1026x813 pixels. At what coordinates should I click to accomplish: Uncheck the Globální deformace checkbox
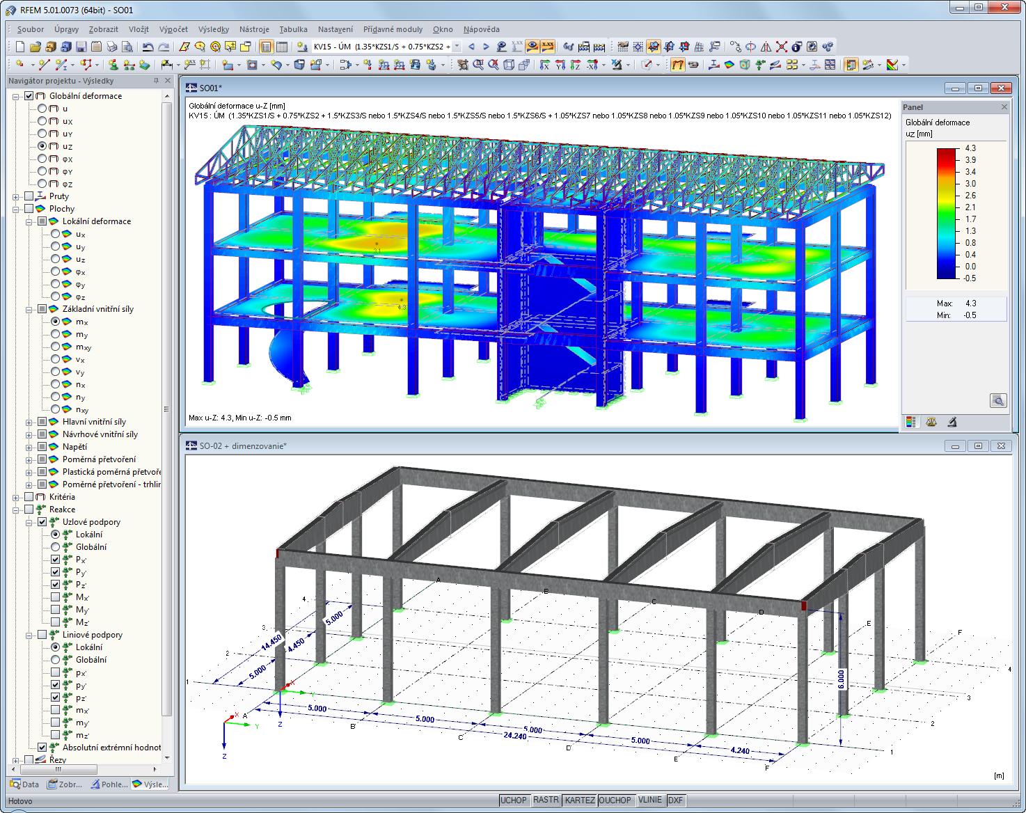click(x=29, y=96)
